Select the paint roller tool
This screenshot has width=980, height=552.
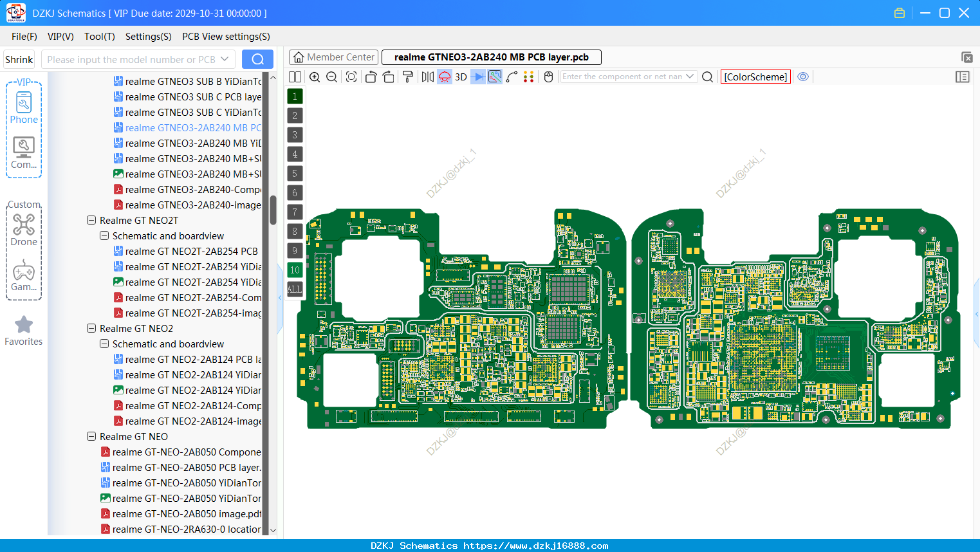pyautogui.click(x=408, y=77)
